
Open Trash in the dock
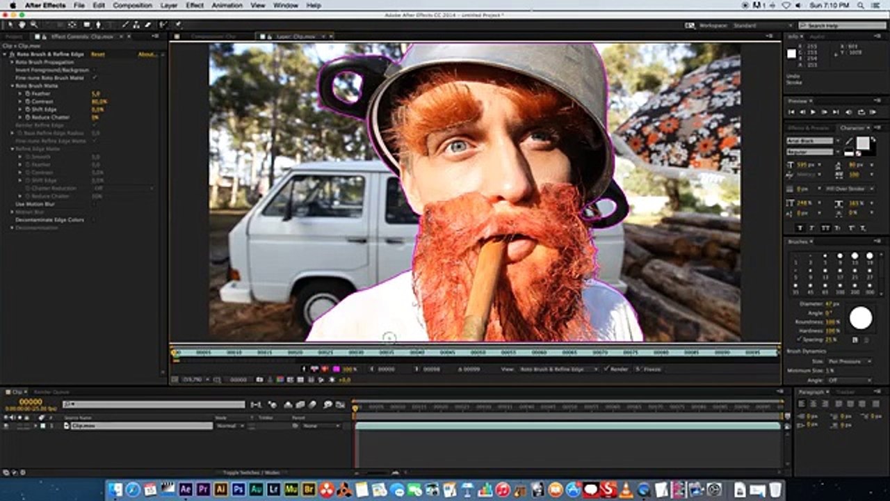point(775,489)
